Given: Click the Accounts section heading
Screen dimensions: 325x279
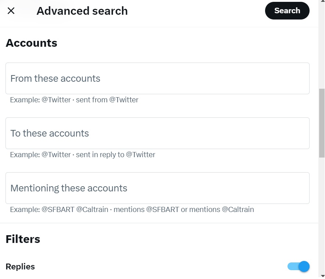Looking at the screenshot, I should pyautogui.click(x=32, y=43).
